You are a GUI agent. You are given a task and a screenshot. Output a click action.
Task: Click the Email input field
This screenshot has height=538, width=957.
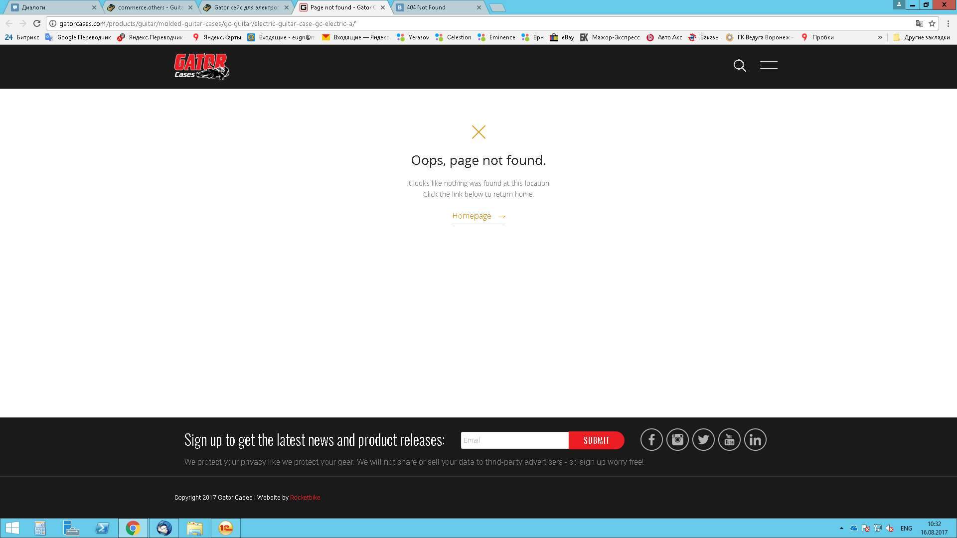[514, 440]
